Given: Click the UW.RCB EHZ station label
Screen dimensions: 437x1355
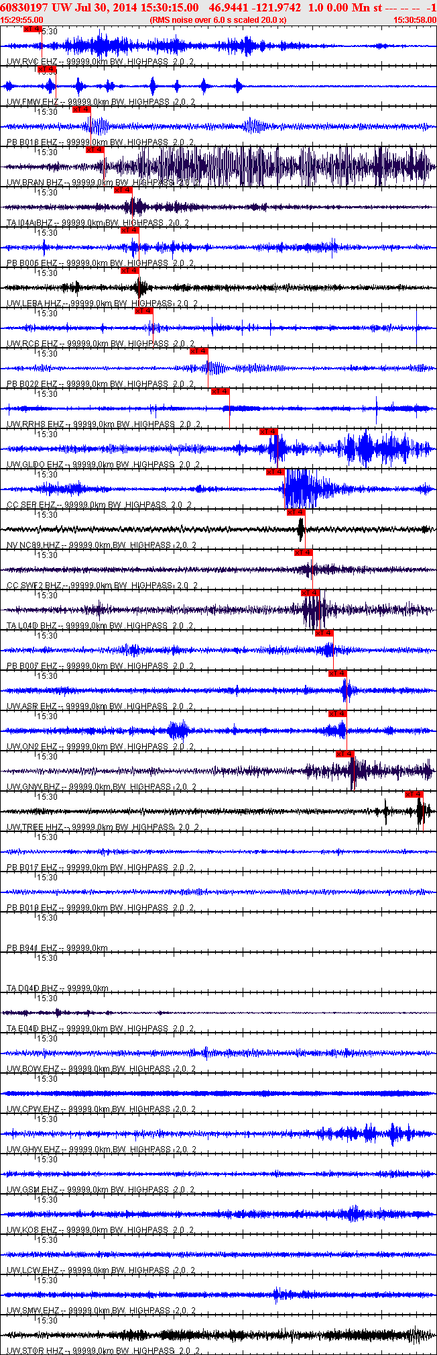Looking at the screenshot, I should pyautogui.click(x=32, y=344).
